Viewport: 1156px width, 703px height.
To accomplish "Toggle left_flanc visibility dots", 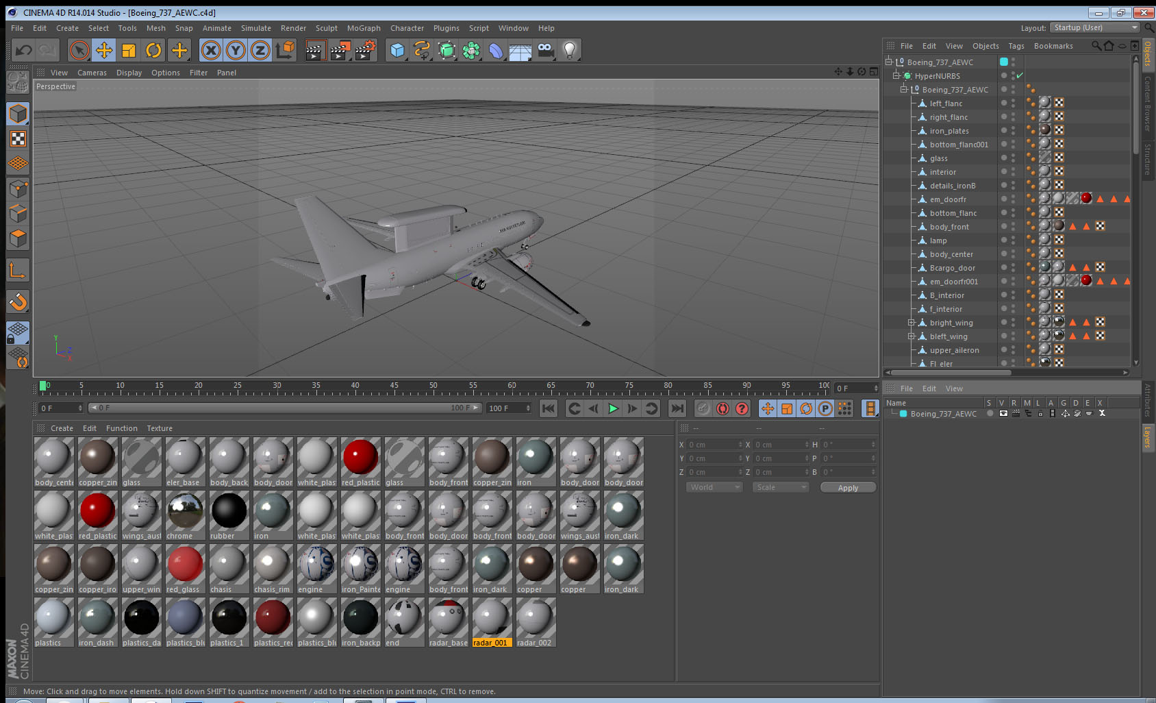I will click(x=1013, y=103).
